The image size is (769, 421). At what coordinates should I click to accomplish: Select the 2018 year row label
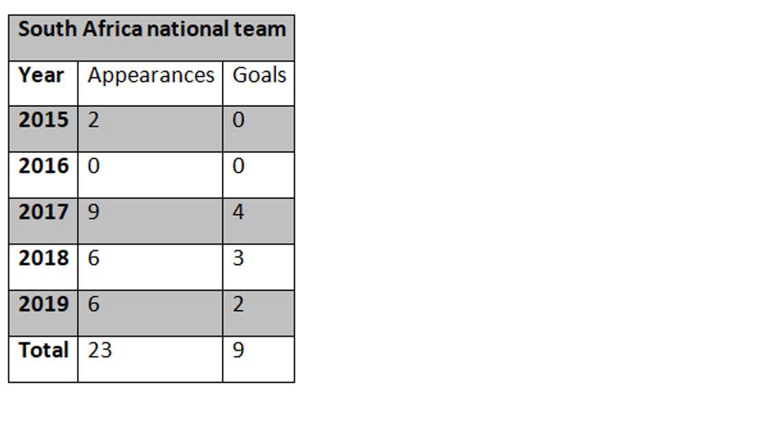(x=43, y=258)
